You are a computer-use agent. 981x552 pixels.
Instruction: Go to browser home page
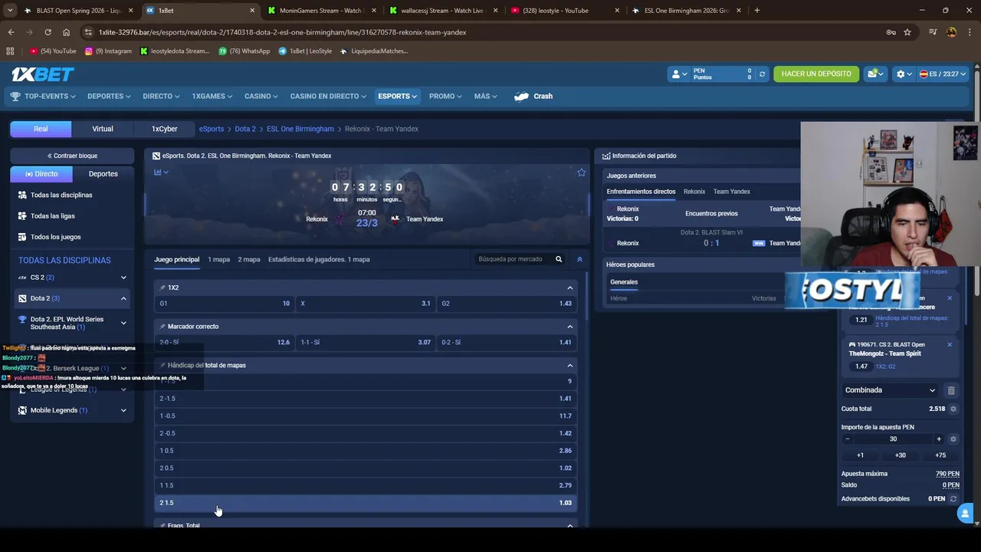tap(66, 32)
